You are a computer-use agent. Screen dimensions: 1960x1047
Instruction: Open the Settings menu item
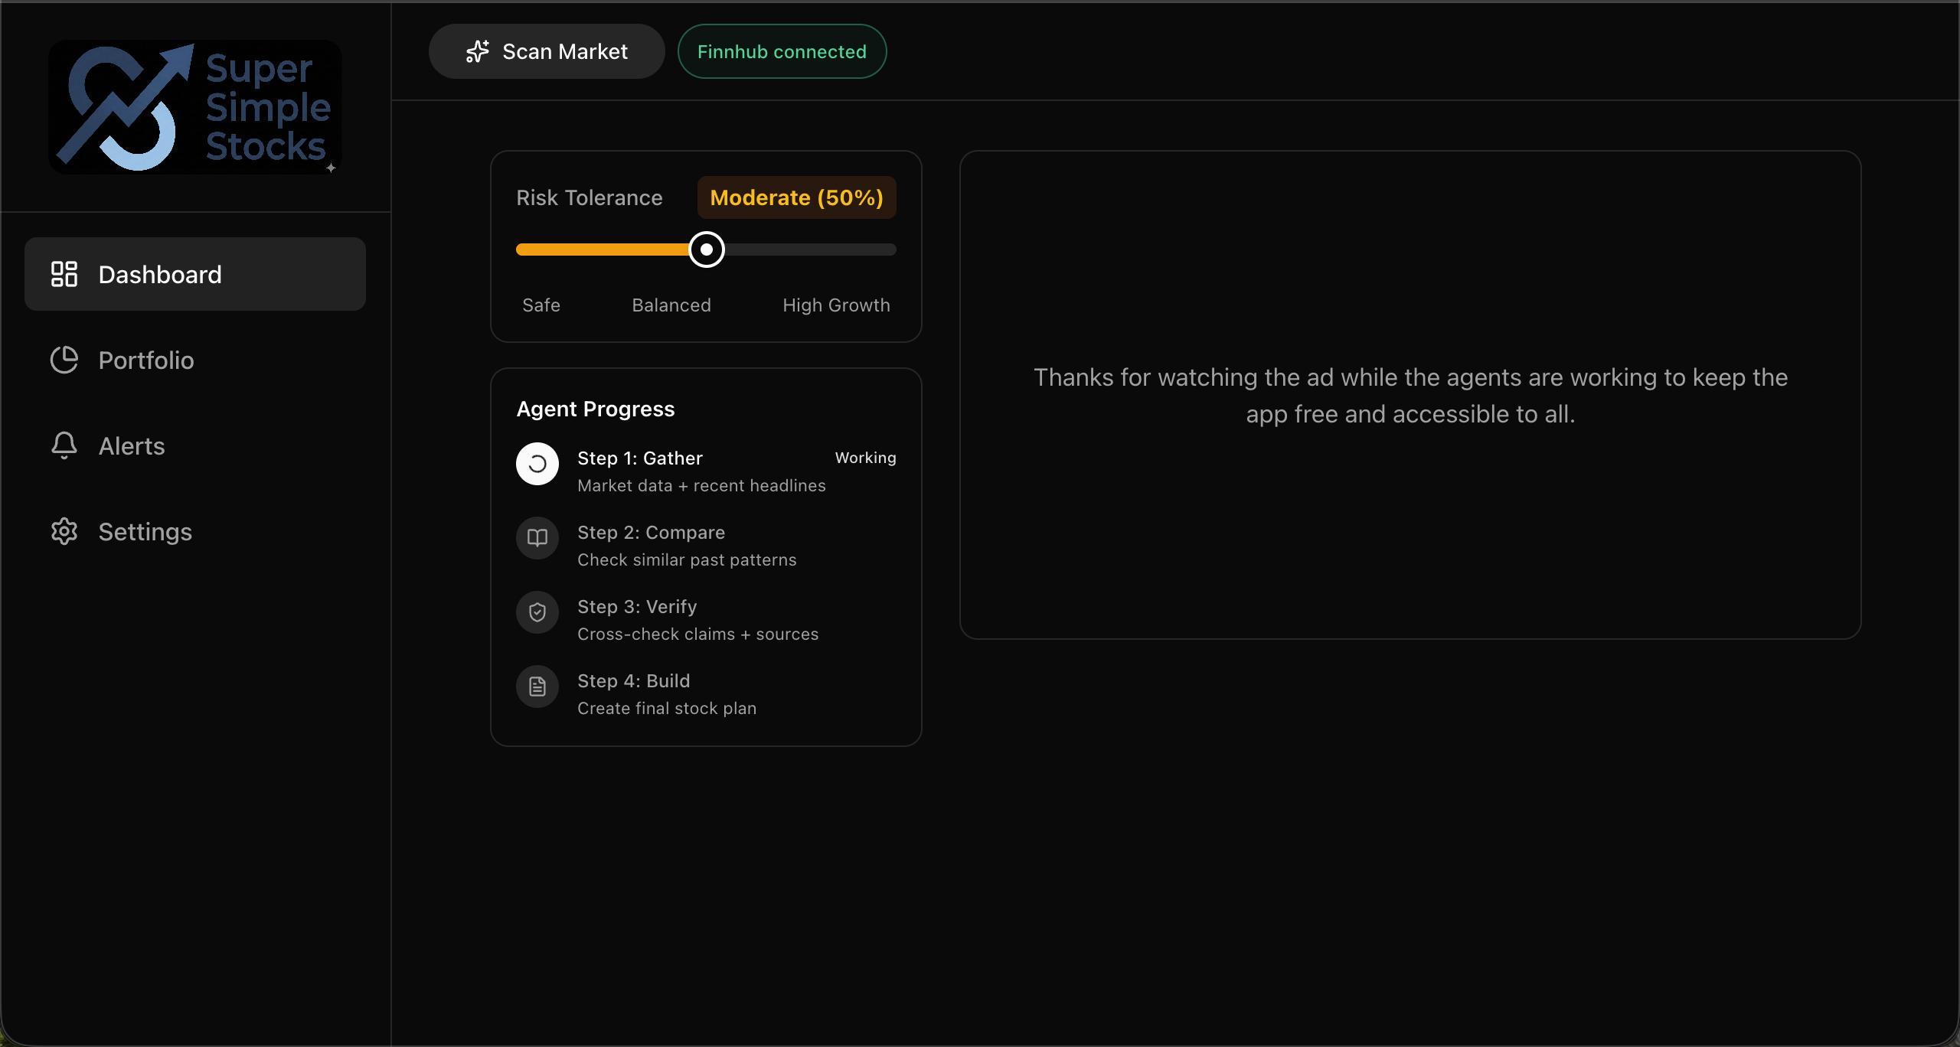pos(145,531)
